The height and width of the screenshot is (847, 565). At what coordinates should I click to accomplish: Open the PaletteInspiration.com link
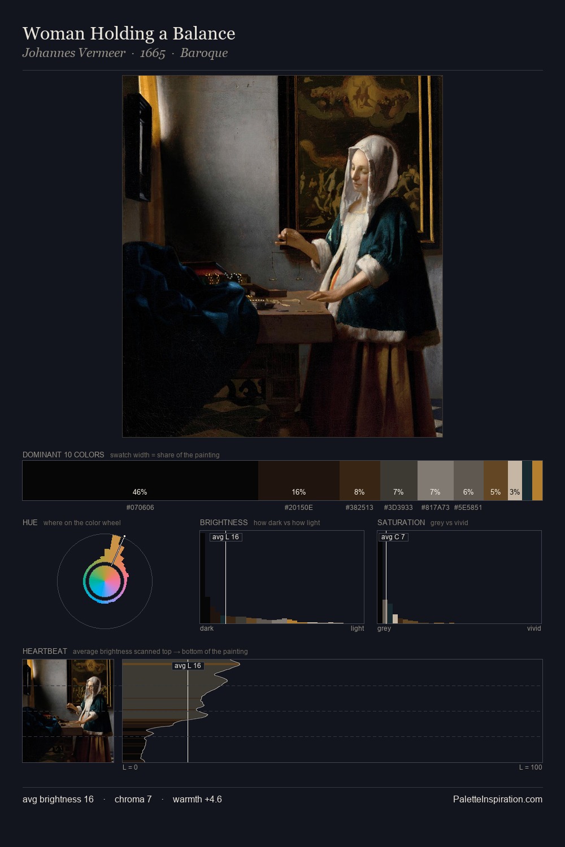(x=498, y=800)
